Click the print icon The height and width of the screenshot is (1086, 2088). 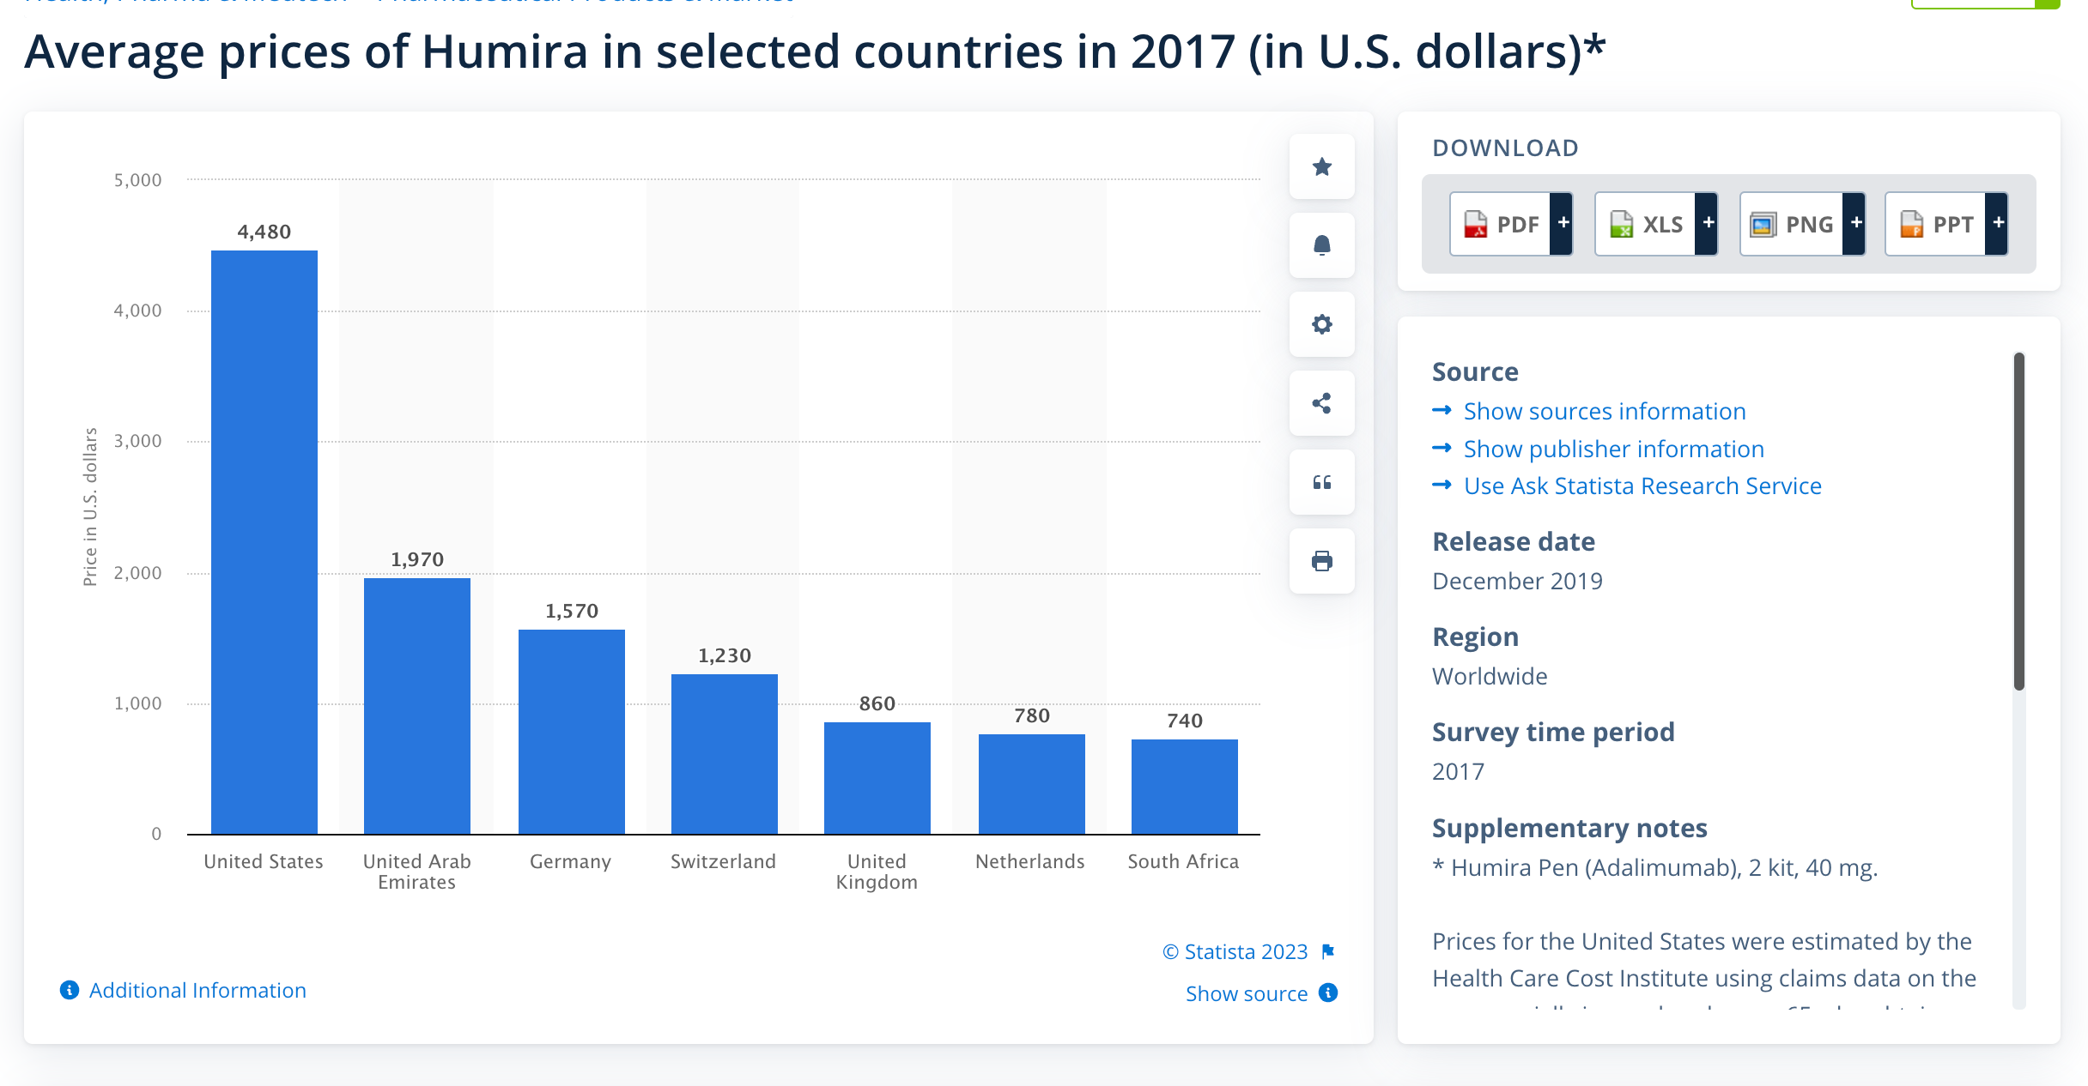pos(1321,561)
